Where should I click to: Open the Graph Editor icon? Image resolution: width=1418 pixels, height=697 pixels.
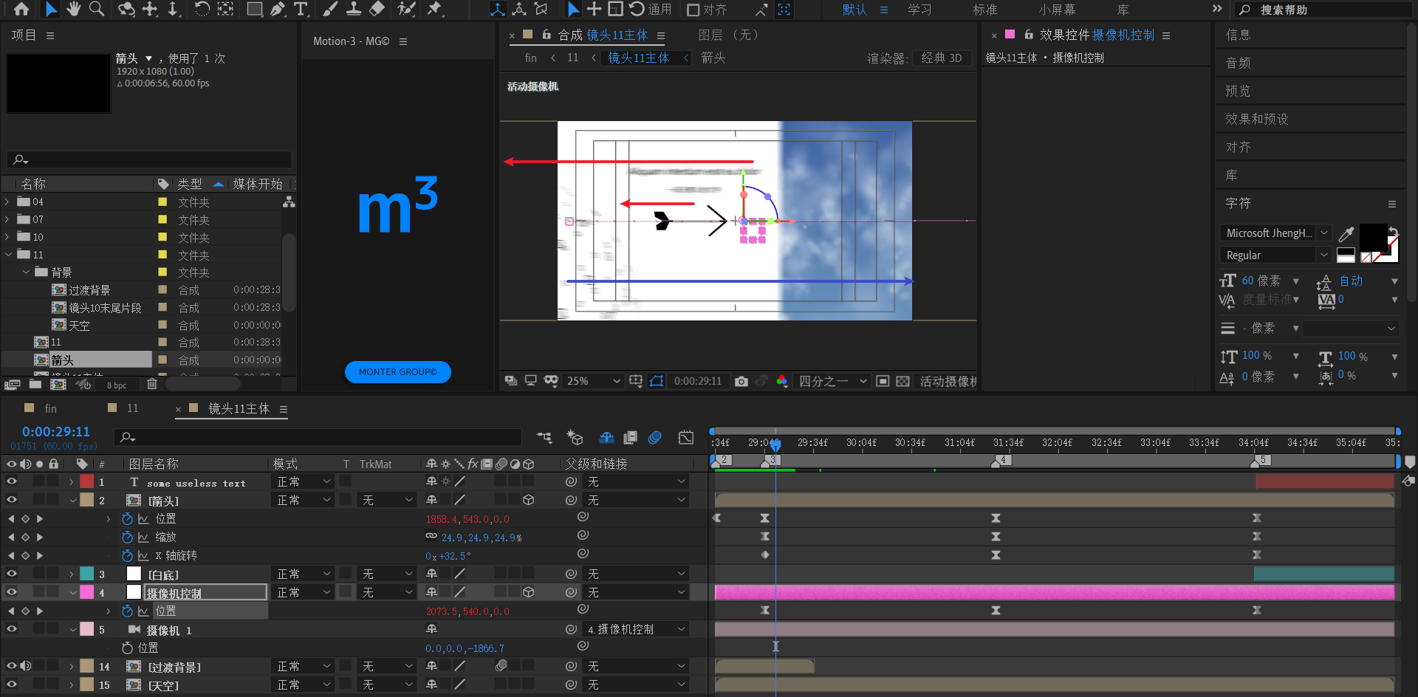[x=686, y=437]
